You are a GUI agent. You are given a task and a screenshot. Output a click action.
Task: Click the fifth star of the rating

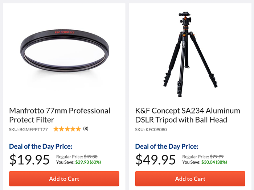coord(78,129)
